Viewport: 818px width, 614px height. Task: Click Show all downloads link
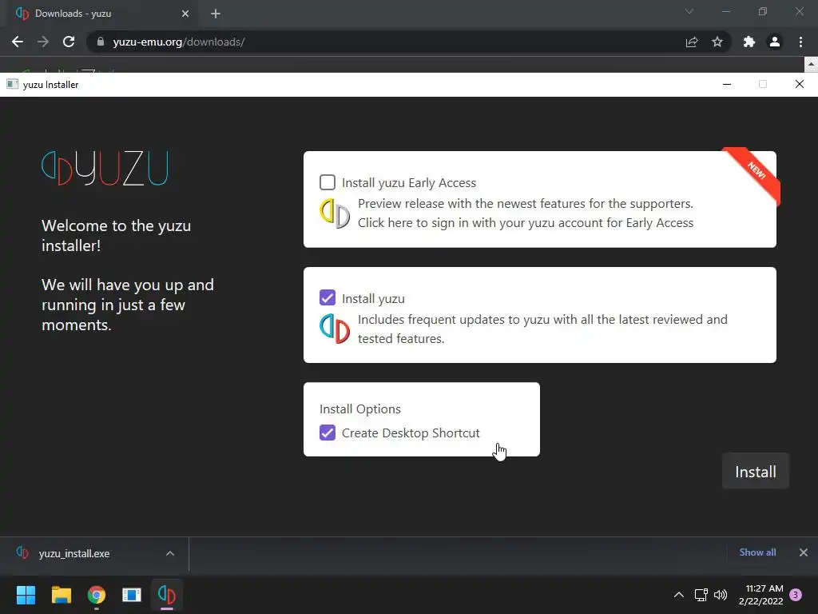pos(757,552)
